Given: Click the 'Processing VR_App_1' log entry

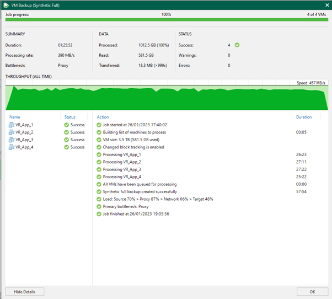Looking at the screenshot, I should [122, 154].
